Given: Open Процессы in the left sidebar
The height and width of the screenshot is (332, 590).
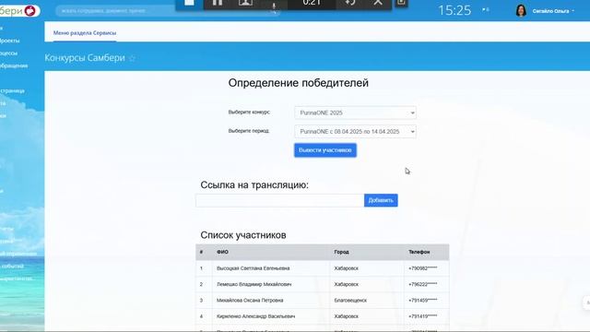Looking at the screenshot, I should pyautogui.click(x=8, y=53).
